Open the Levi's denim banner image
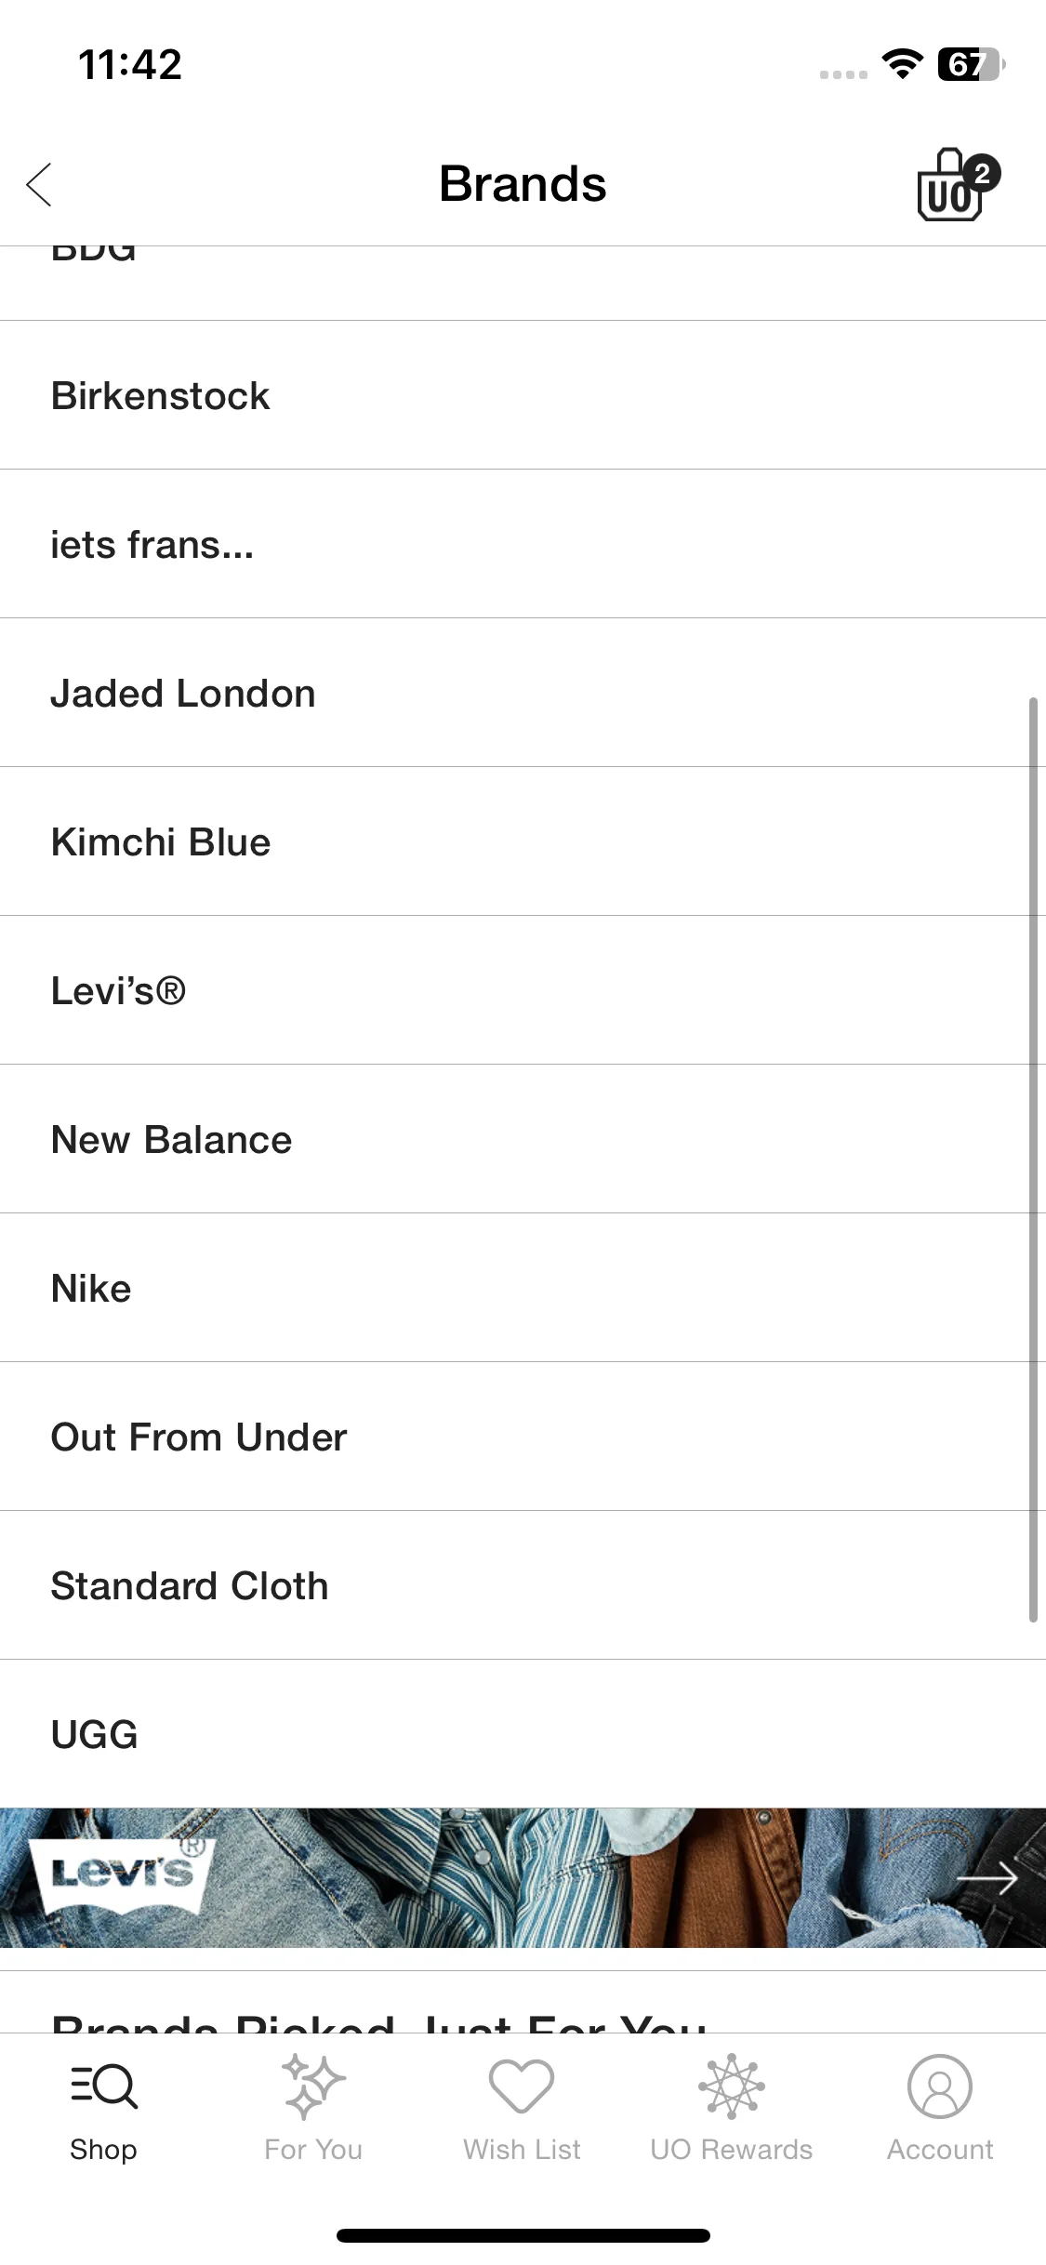The height and width of the screenshot is (2265, 1046). coord(523,1878)
